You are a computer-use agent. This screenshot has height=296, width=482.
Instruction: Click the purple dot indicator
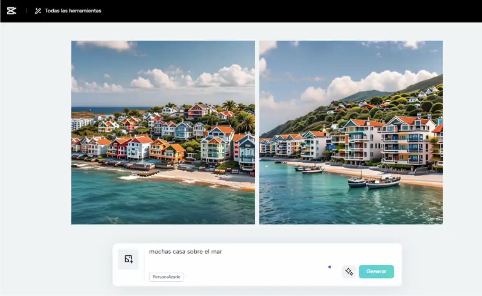pyautogui.click(x=330, y=267)
